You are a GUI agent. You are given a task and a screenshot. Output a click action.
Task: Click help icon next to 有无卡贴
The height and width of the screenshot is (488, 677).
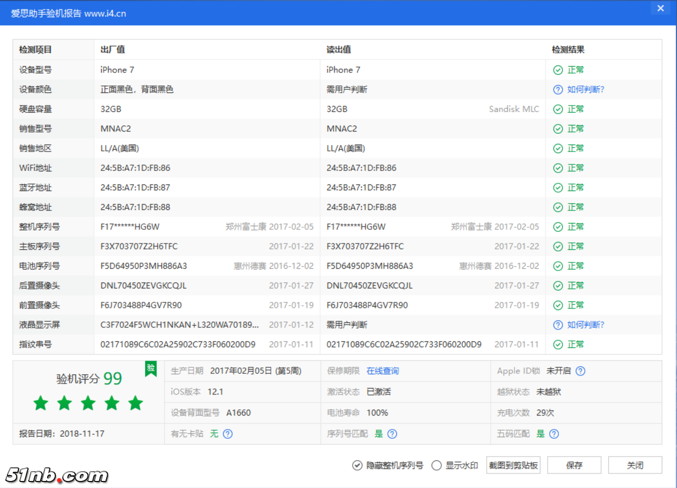(x=228, y=434)
